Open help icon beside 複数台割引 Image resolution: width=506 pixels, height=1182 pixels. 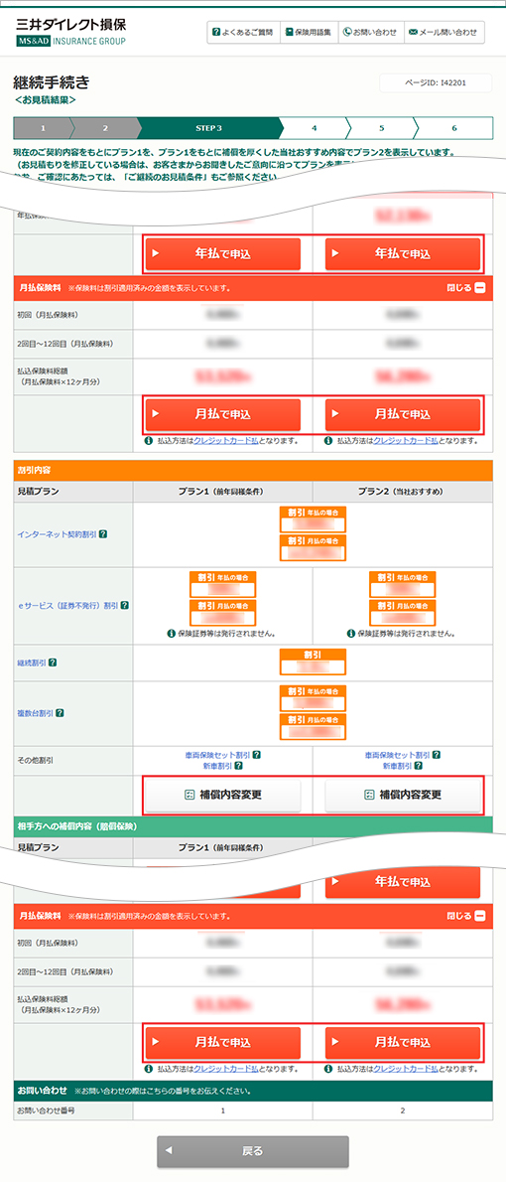(60, 712)
